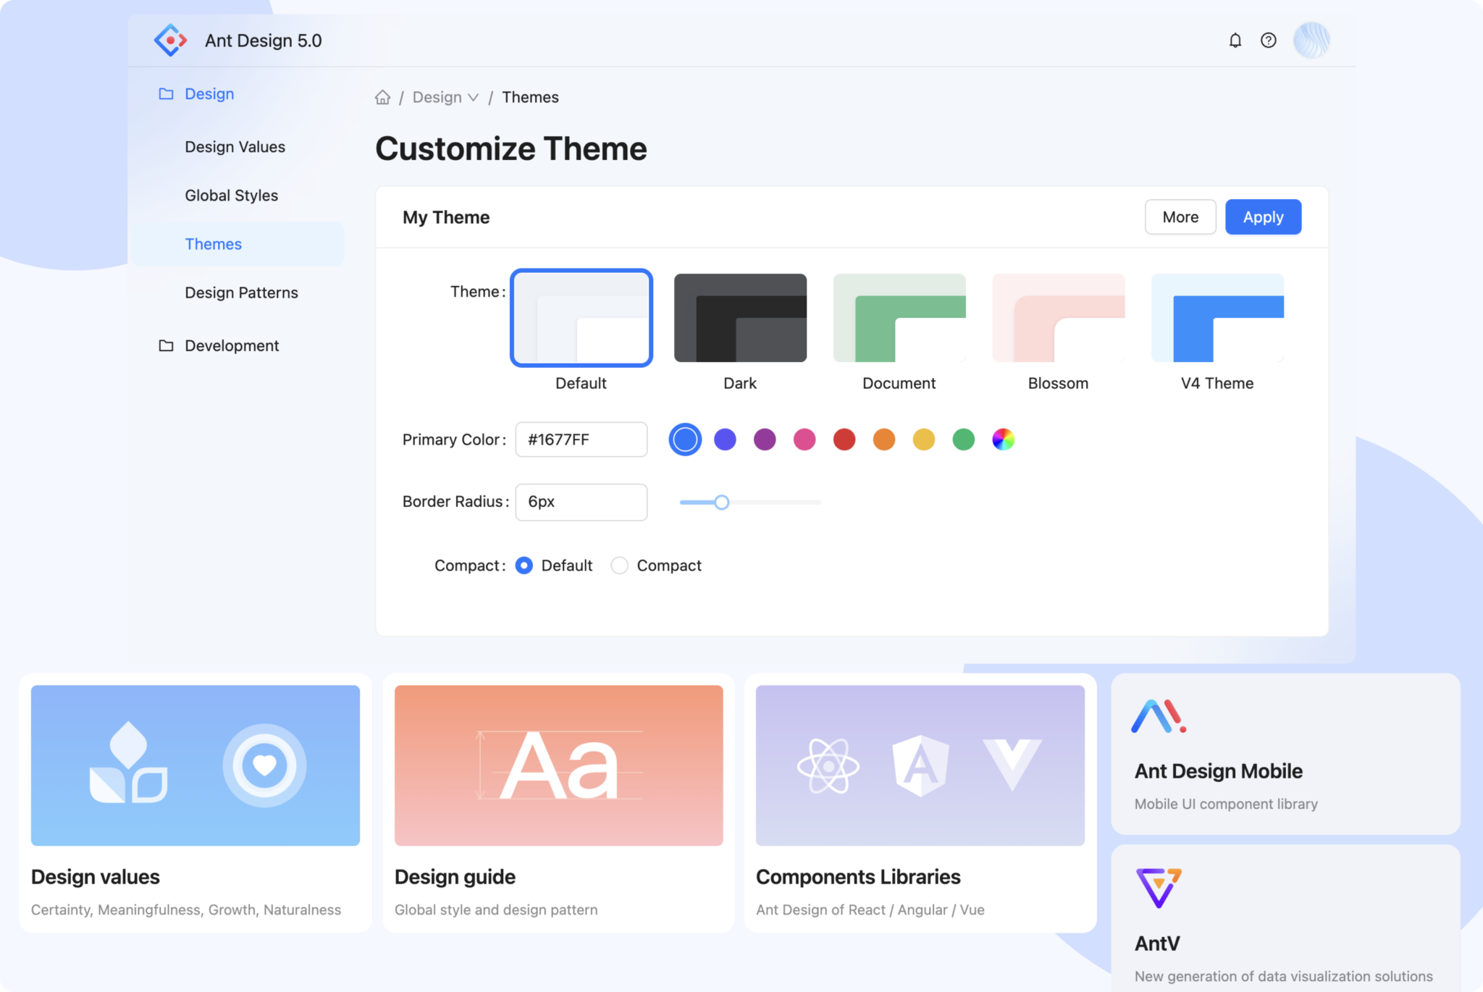Open the Design guide card
This screenshot has height=992, width=1483.
[558, 803]
